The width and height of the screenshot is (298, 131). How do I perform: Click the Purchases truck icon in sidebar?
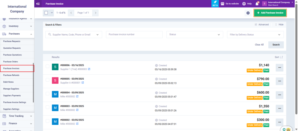tap(4, 34)
